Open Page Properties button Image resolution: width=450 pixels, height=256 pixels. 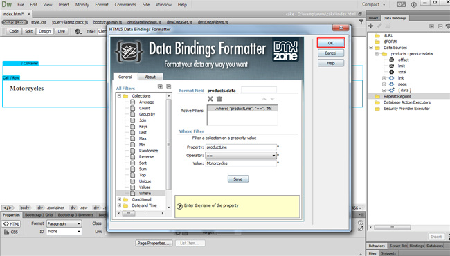pyautogui.click(x=154, y=243)
